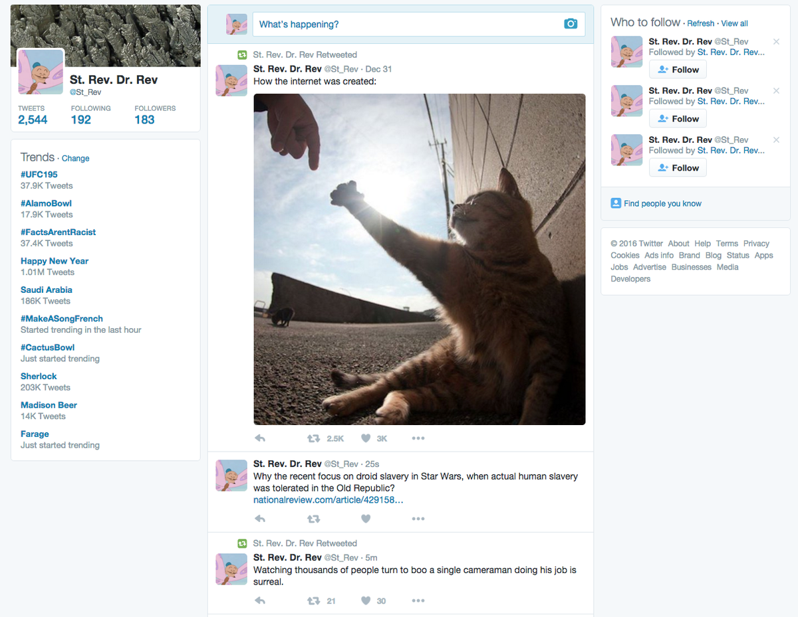The width and height of the screenshot is (798, 617).
Task: Reply to the 'How the internet was created' tweet
Action: point(261,438)
